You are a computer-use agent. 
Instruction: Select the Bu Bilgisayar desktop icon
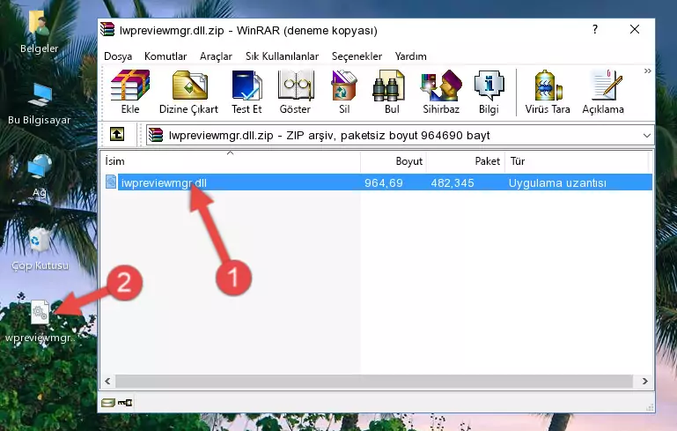pyautogui.click(x=40, y=104)
